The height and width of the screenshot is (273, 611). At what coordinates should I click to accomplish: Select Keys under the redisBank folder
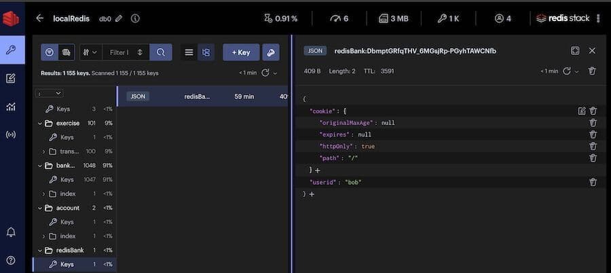[67, 264]
